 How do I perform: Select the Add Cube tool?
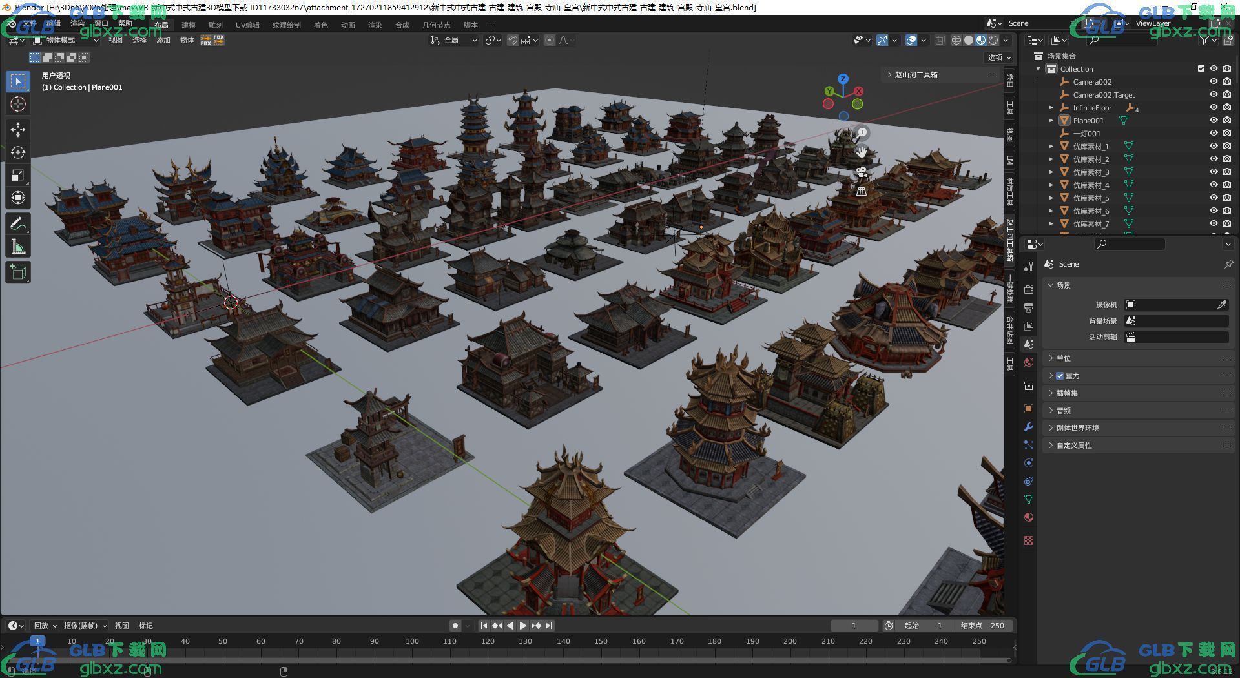(x=18, y=272)
